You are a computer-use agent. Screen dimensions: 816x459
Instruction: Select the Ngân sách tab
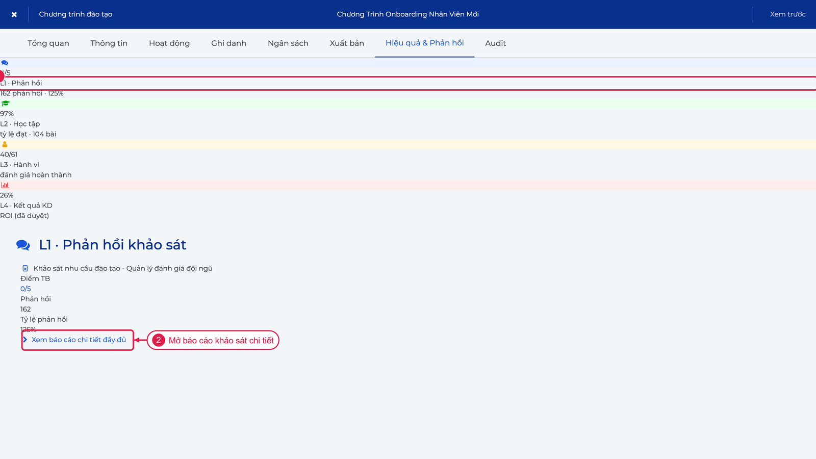[288, 43]
